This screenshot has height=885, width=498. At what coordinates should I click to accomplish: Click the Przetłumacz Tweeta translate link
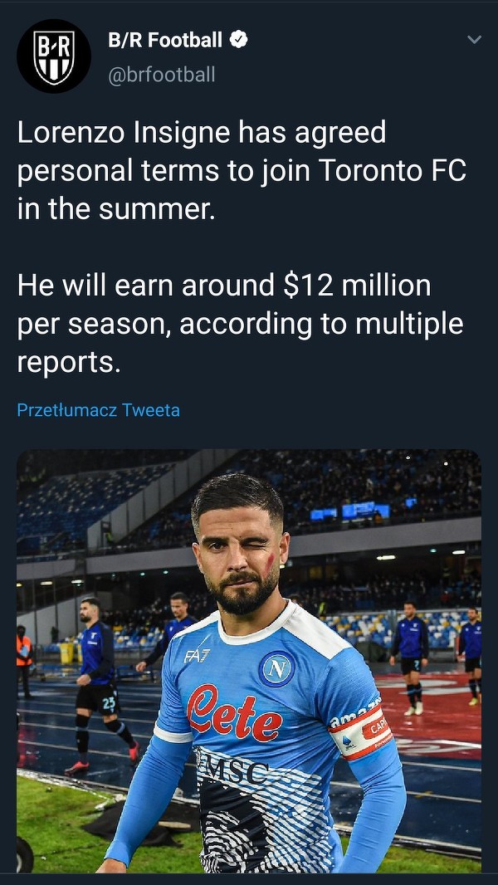click(98, 410)
